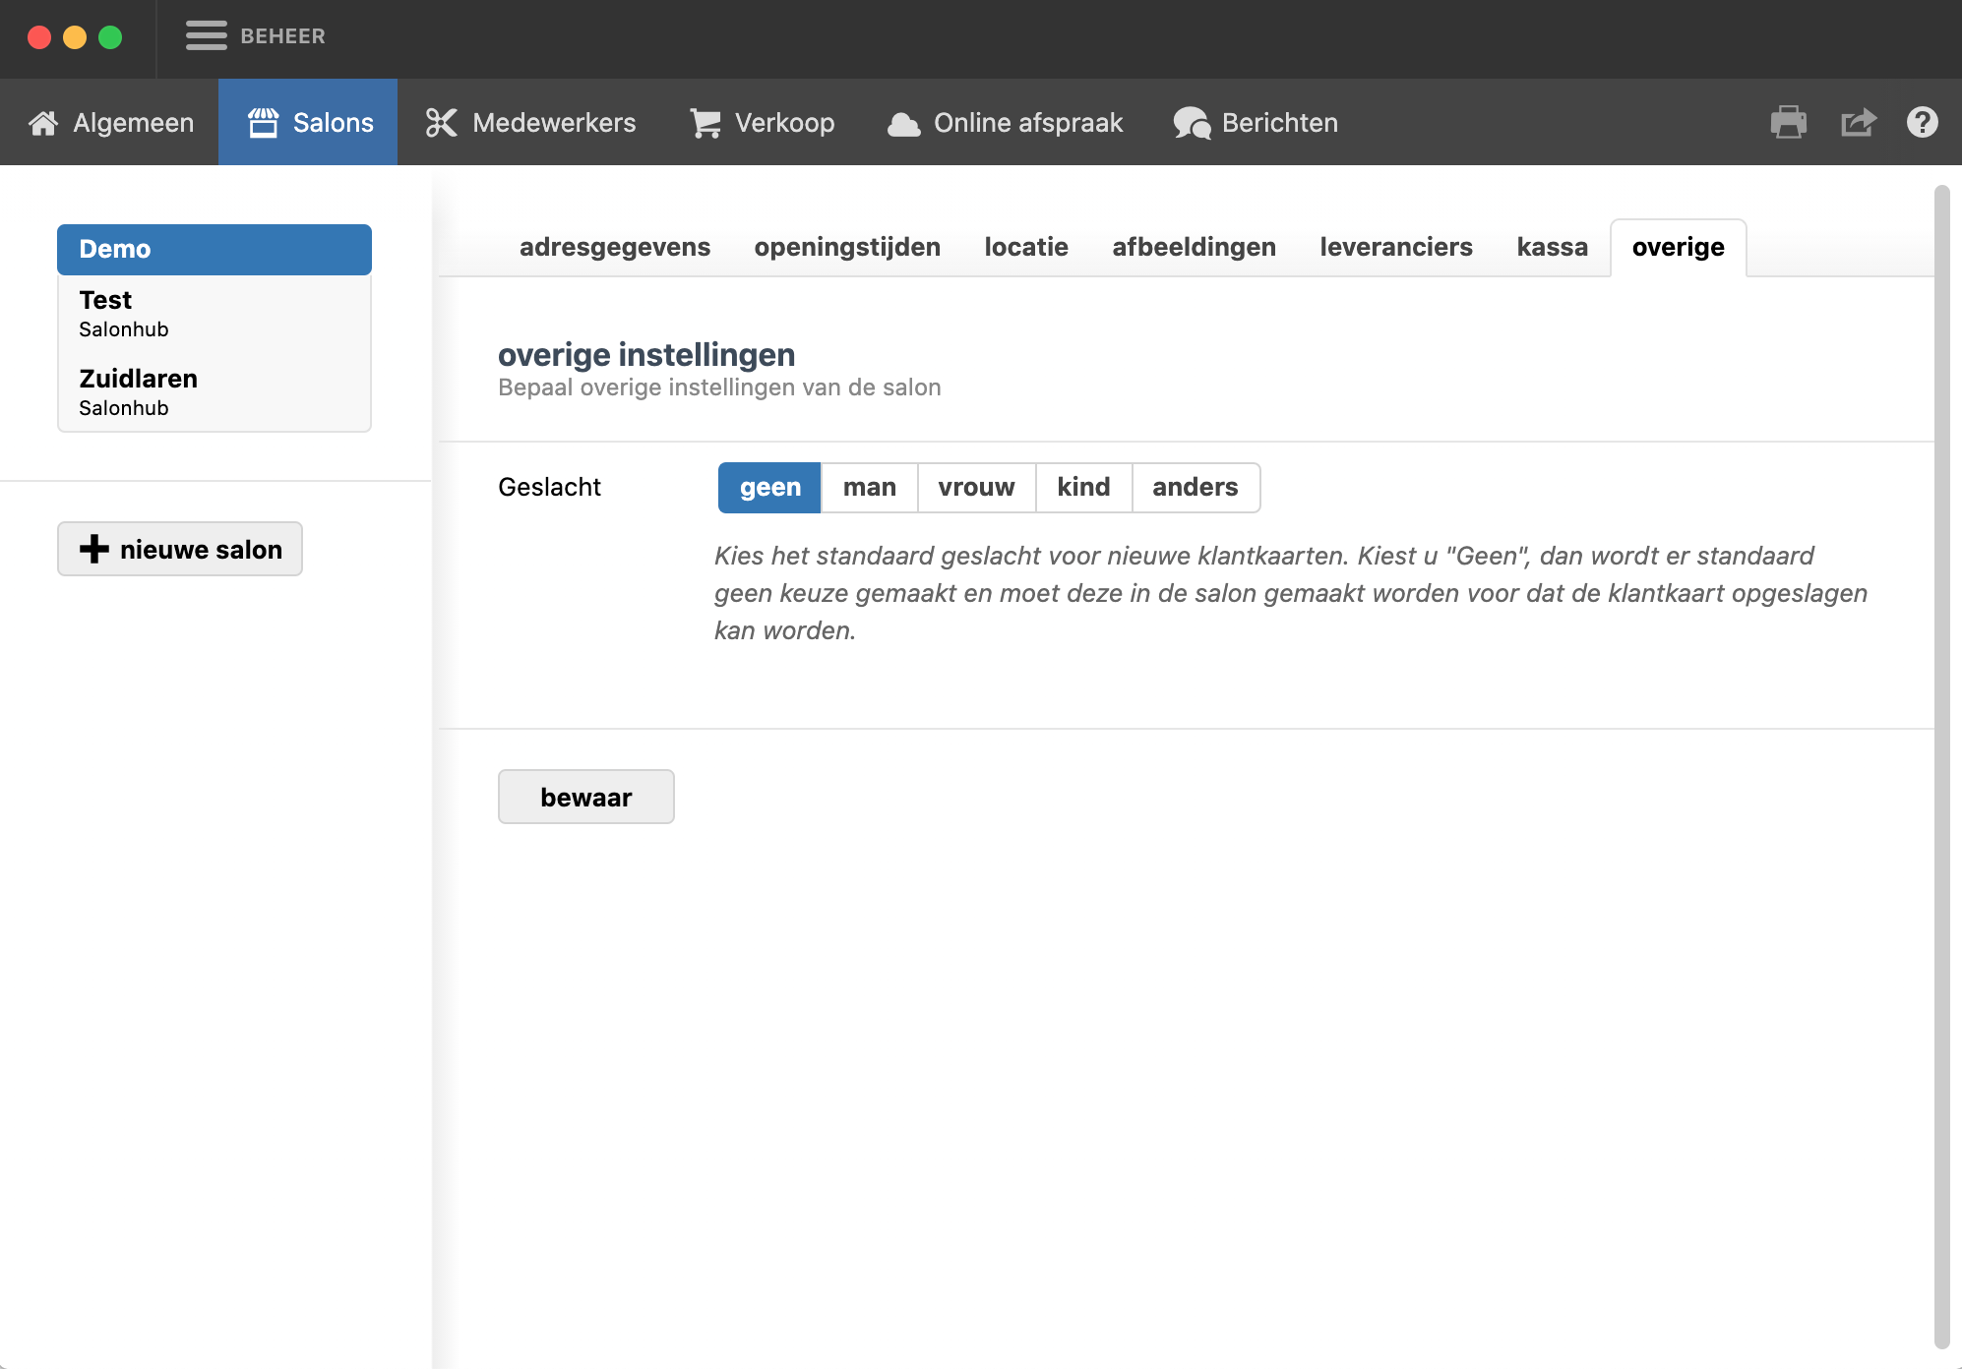The width and height of the screenshot is (1962, 1369).
Task: Select the Salons navigation tab
Action: (x=308, y=123)
